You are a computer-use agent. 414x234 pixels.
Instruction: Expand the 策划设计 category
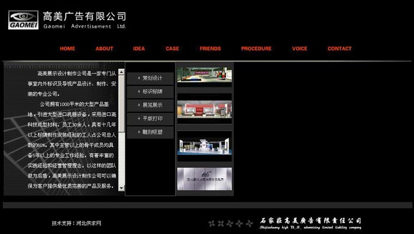click(151, 78)
